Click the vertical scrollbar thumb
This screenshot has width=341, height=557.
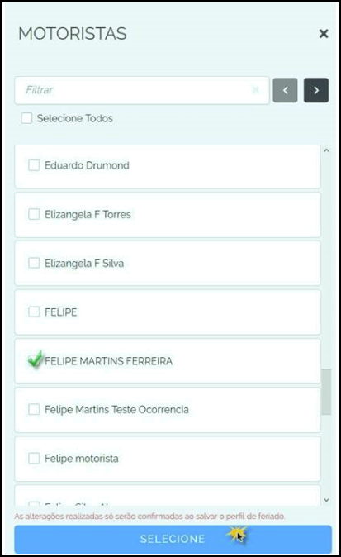point(326,392)
